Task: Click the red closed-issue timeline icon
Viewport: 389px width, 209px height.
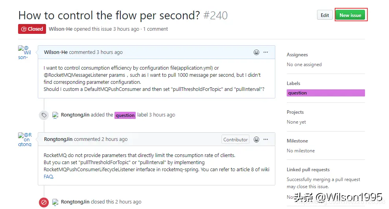Action: [44, 202]
